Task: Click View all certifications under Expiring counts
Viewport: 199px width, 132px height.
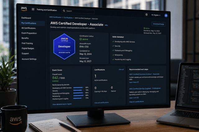Action: pyautogui.click(x=102, y=103)
